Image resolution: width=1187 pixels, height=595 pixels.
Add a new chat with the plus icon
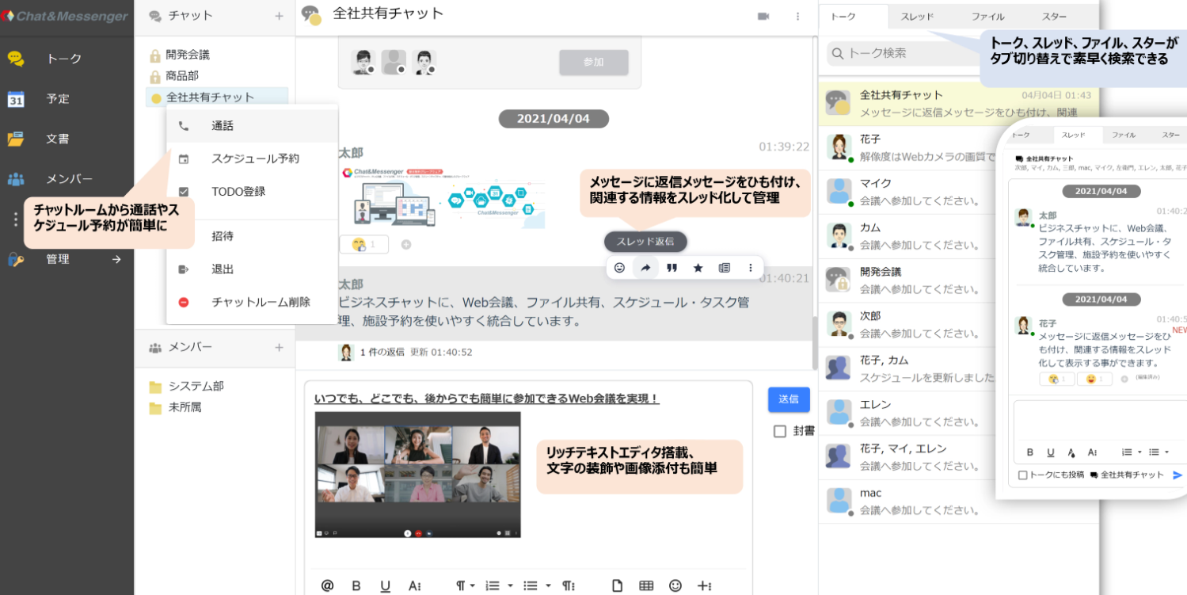[x=279, y=16]
